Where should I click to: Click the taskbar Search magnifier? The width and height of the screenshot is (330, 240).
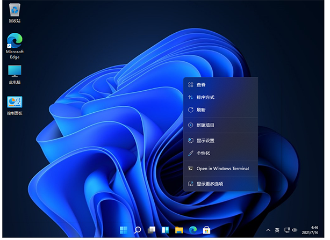coord(138,230)
